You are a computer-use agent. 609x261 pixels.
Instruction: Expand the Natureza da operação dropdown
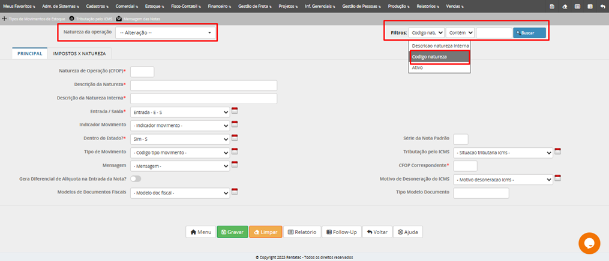point(166,32)
